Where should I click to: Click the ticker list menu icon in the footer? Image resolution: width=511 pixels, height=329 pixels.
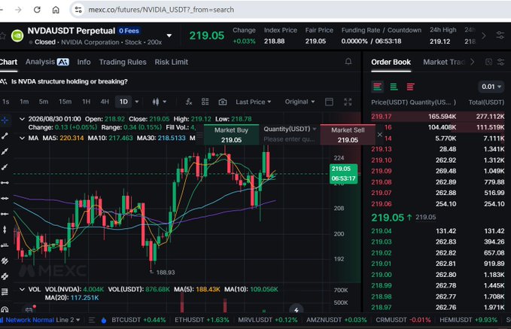click(x=92, y=320)
